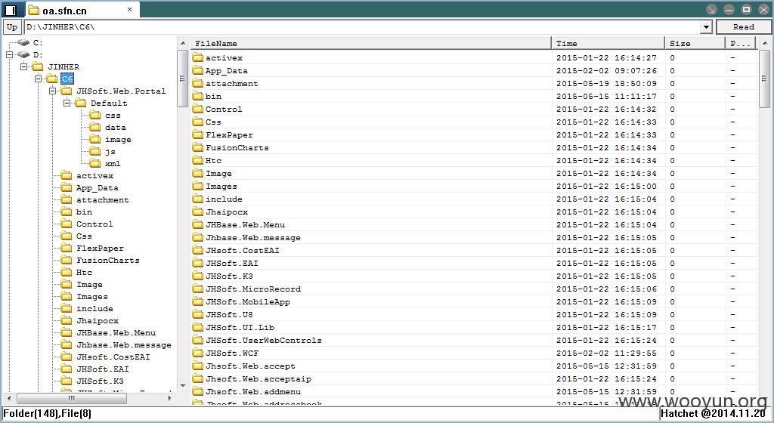This screenshot has width=774, height=423.
Task: Click the bin folder icon in file list
Action: coord(198,96)
